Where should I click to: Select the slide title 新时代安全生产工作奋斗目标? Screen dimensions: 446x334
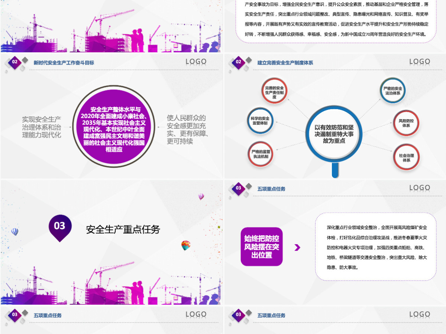click(64, 63)
